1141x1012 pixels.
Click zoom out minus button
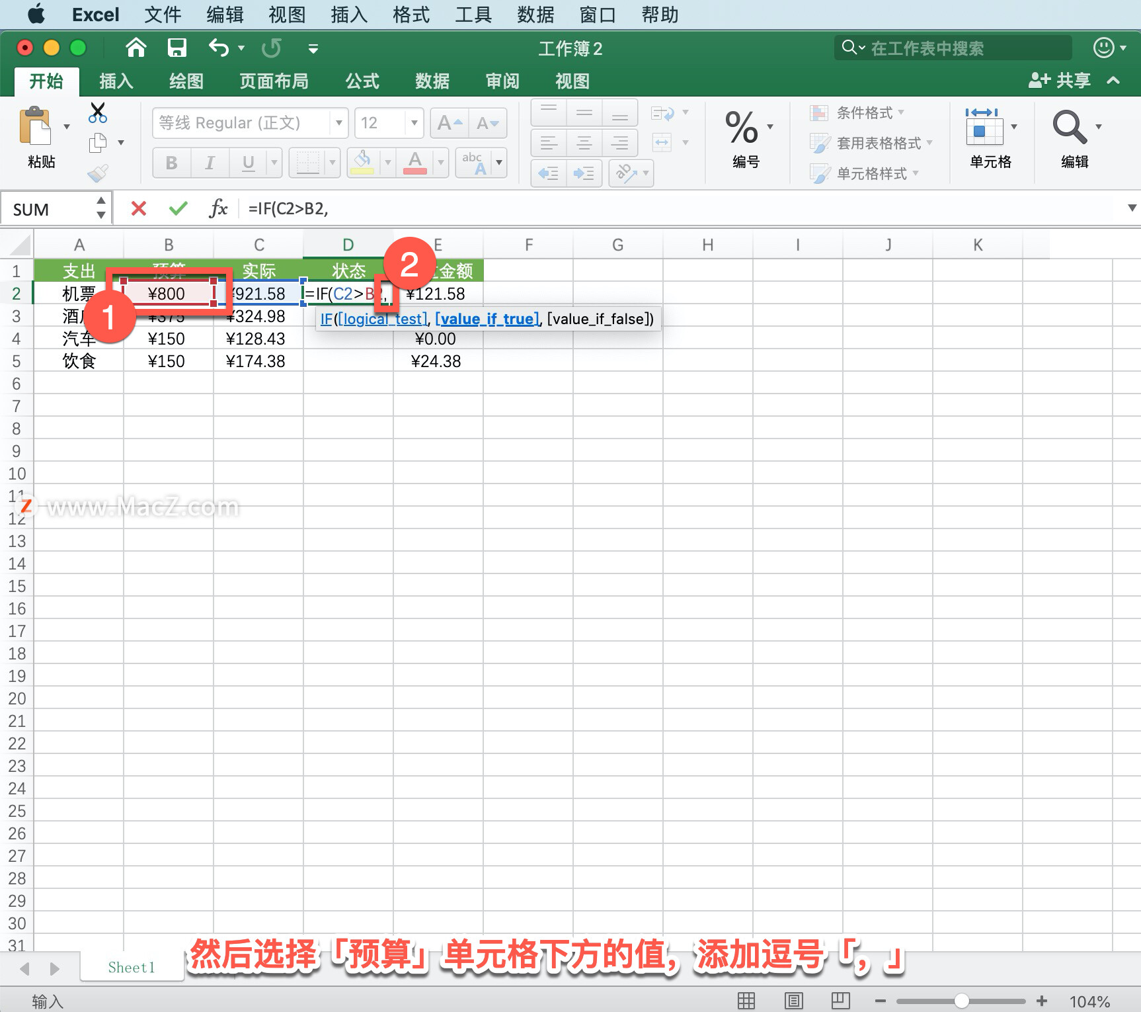[880, 1001]
